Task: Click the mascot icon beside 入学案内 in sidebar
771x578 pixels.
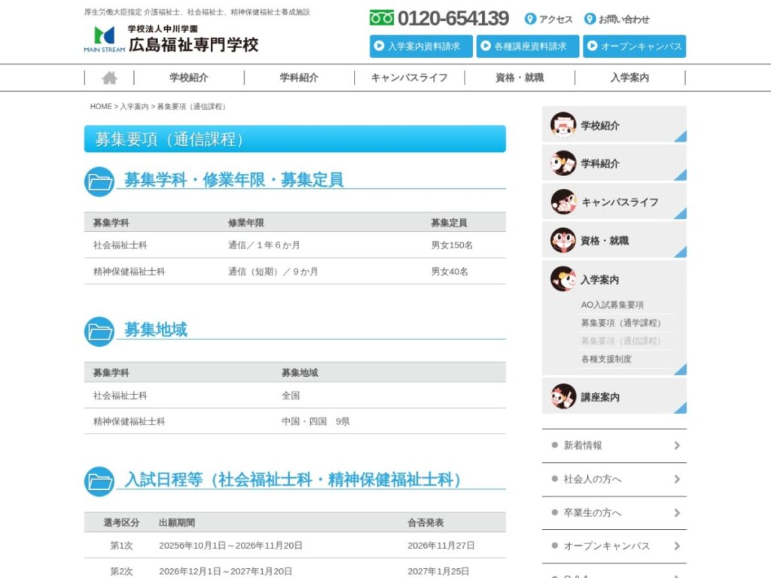Action: 563,279
